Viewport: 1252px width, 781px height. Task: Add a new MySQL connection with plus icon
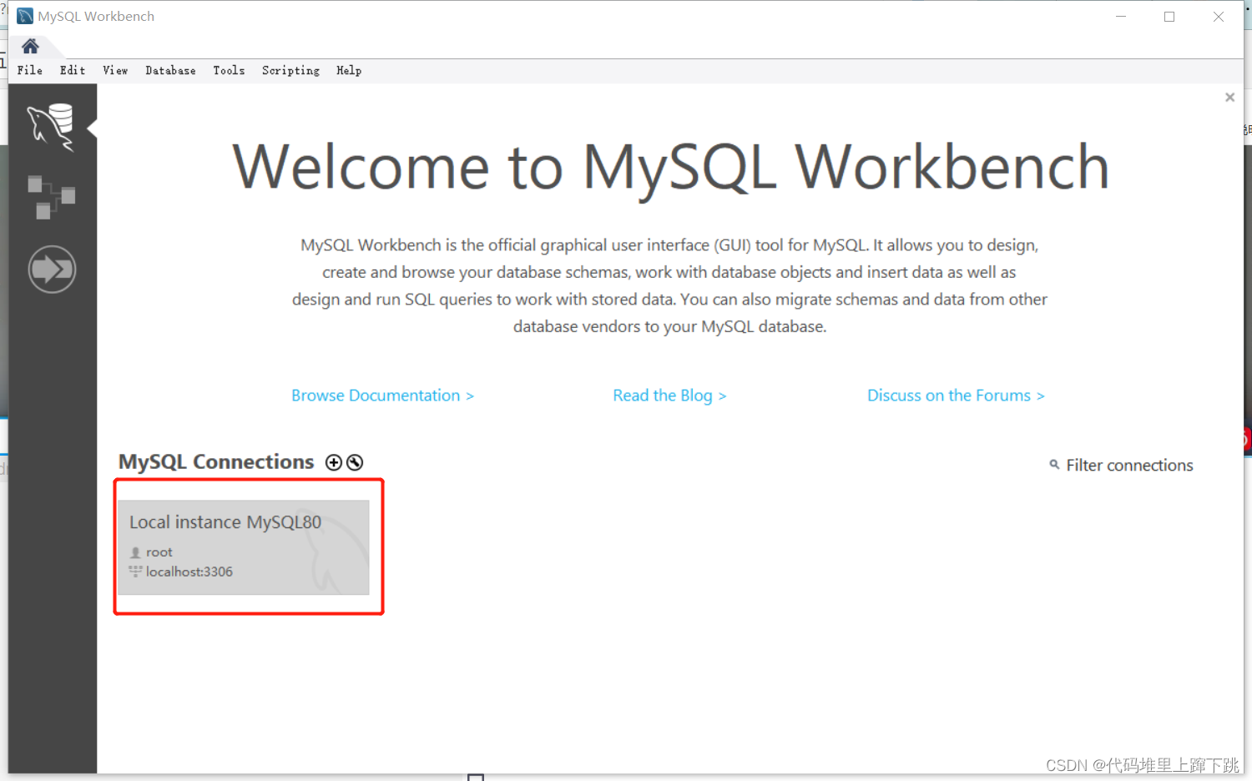point(334,462)
